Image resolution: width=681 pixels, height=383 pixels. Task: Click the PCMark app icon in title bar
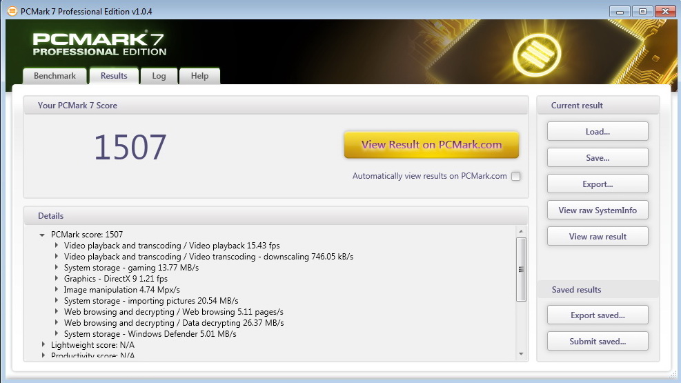pyautogui.click(x=12, y=11)
